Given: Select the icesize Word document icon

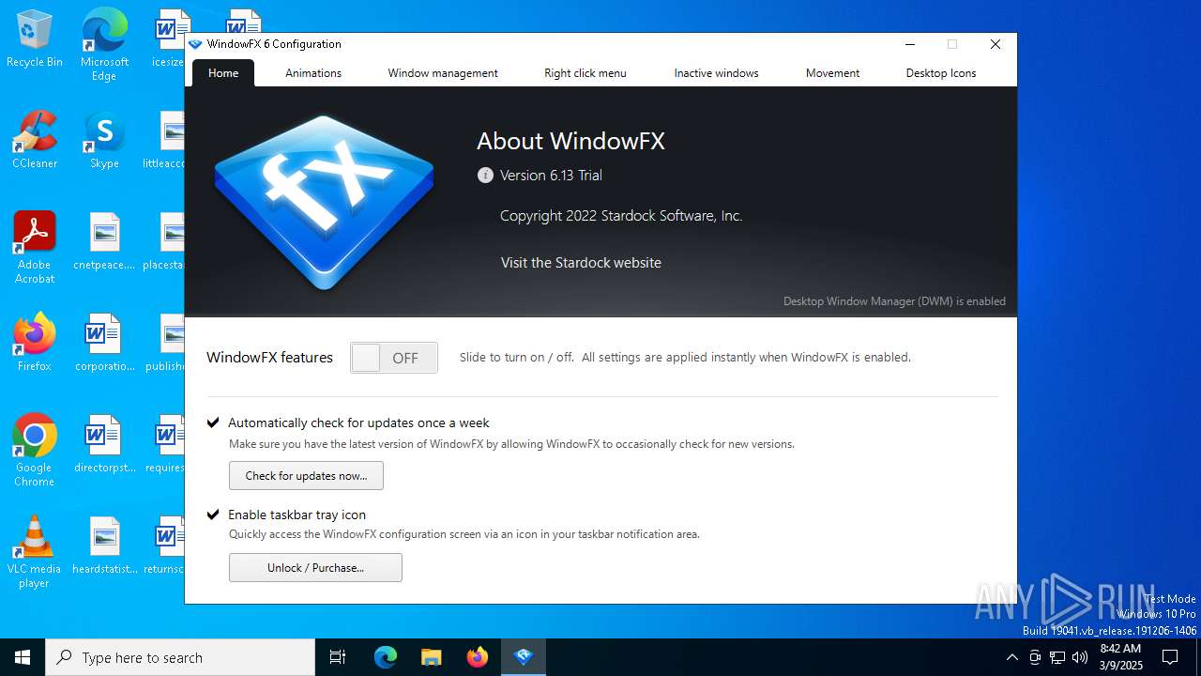Looking at the screenshot, I should coord(169,39).
